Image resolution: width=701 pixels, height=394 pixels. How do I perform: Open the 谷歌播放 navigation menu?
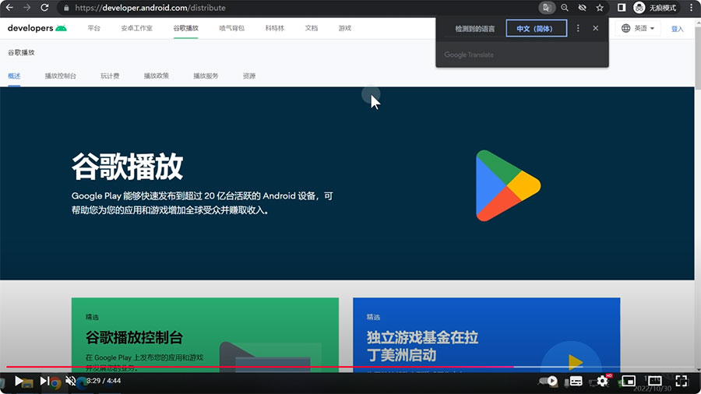pos(185,28)
